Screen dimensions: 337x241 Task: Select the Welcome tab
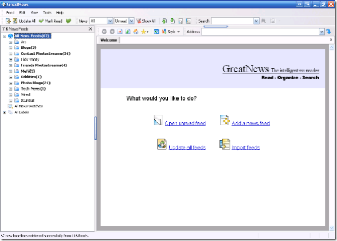pyautogui.click(x=108, y=40)
